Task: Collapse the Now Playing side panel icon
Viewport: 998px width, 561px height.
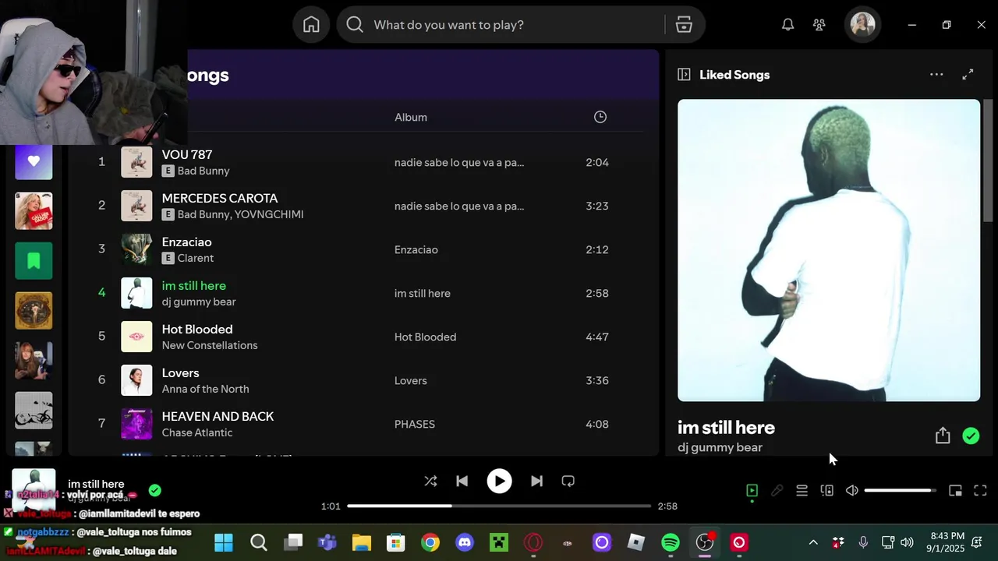Action: click(x=684, y=75)
